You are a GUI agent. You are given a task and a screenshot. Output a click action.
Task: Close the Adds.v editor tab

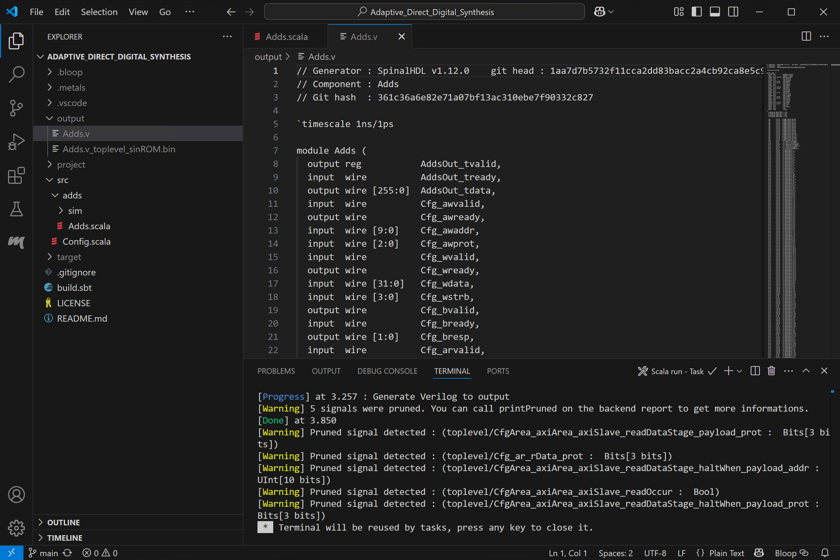click(401, 36)
